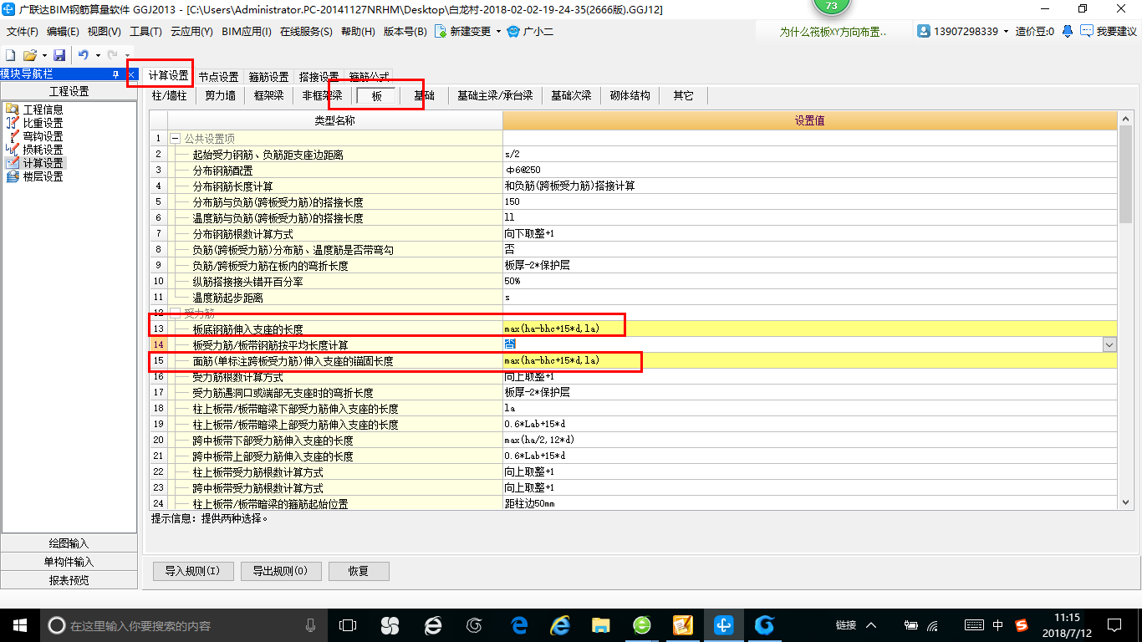The width and height of the screenshot is (1142, 642).
Task: Click the 距柱边50mm value in row 24
Action: (x=809, y=503)
